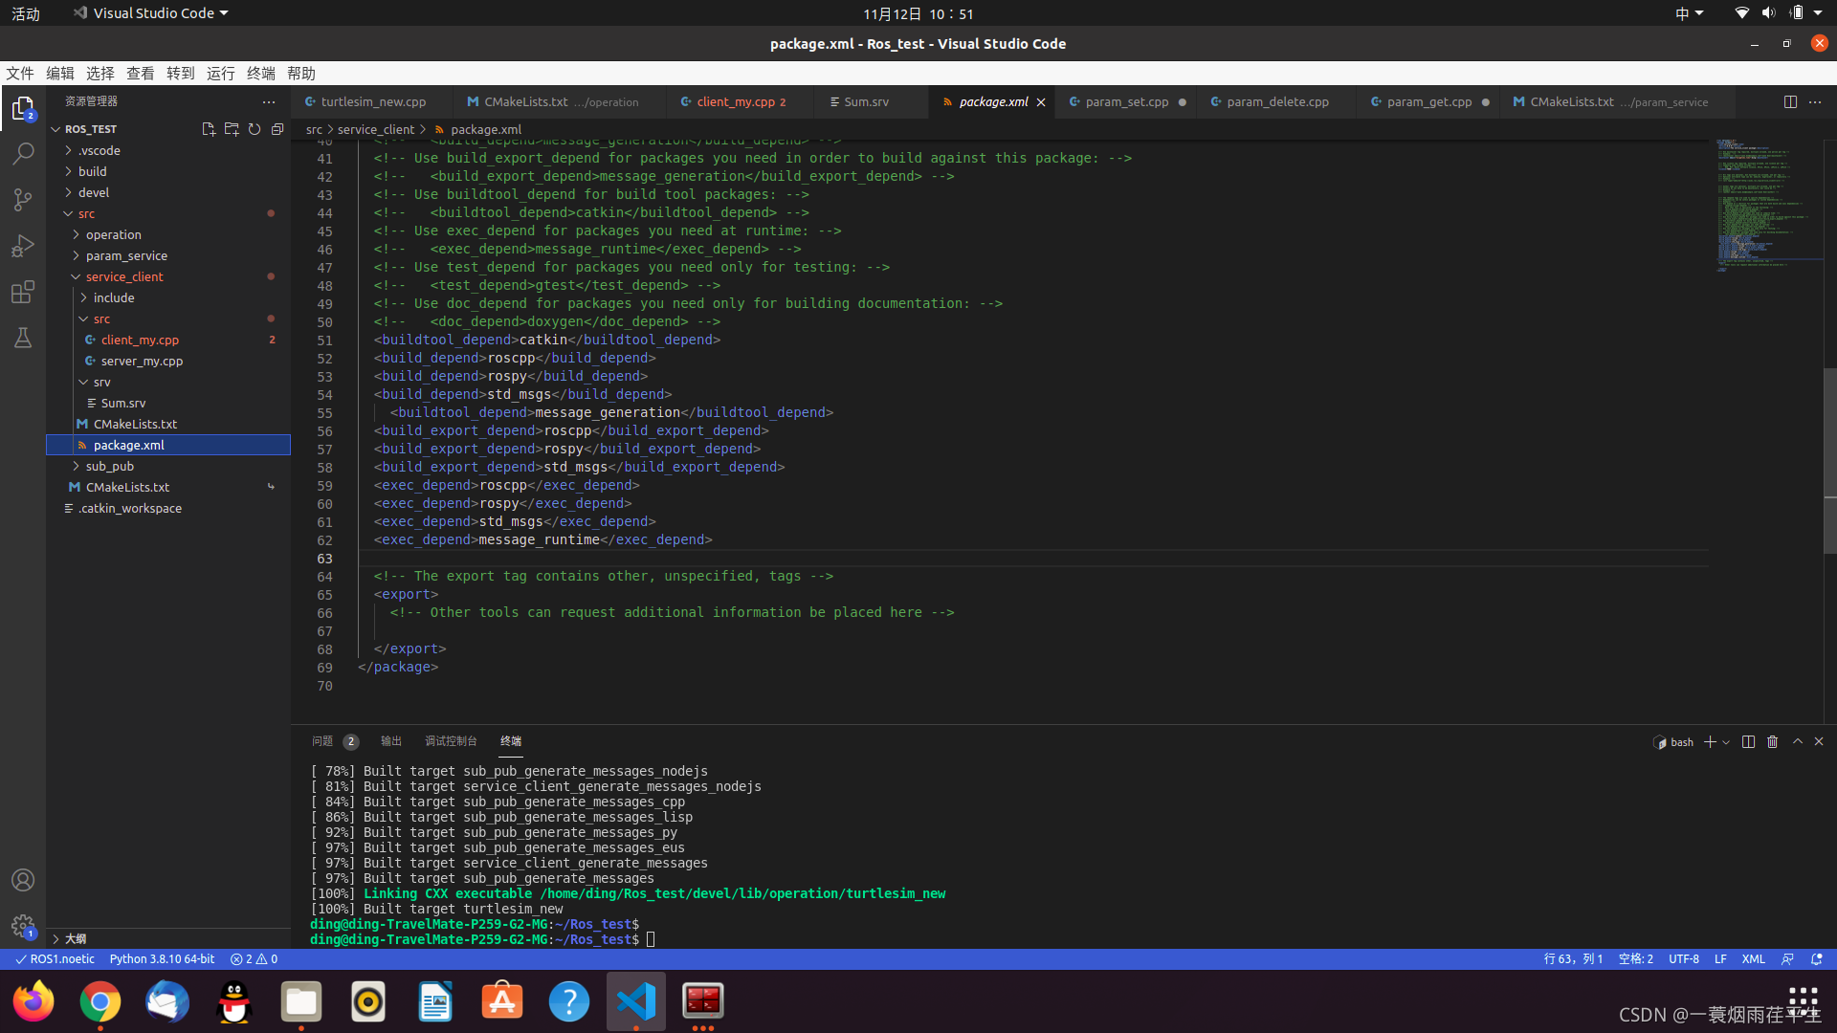Change XML language mode in status bar
This screenshot has width=1837, height=1033.
[x=1753, y=958]
